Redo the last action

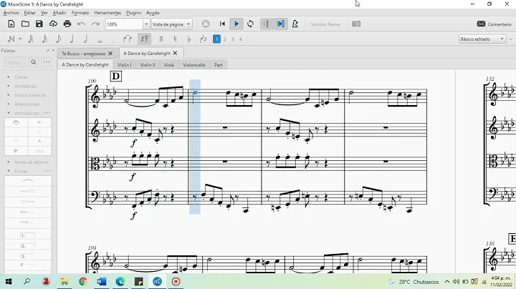click(95, 24)
